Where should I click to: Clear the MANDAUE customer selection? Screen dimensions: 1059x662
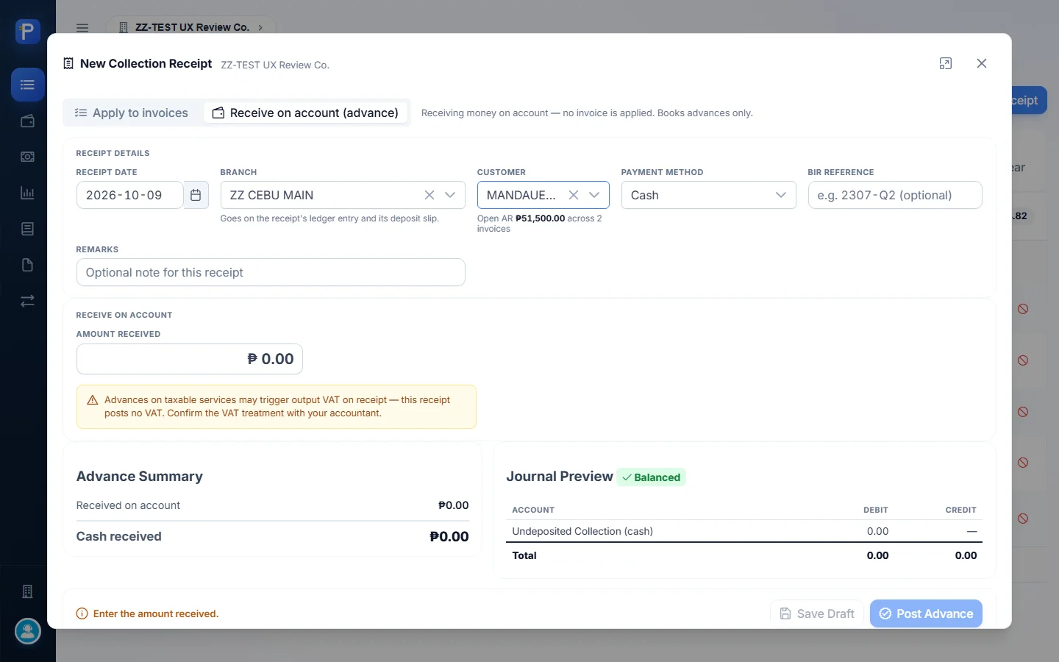(574, 195)
